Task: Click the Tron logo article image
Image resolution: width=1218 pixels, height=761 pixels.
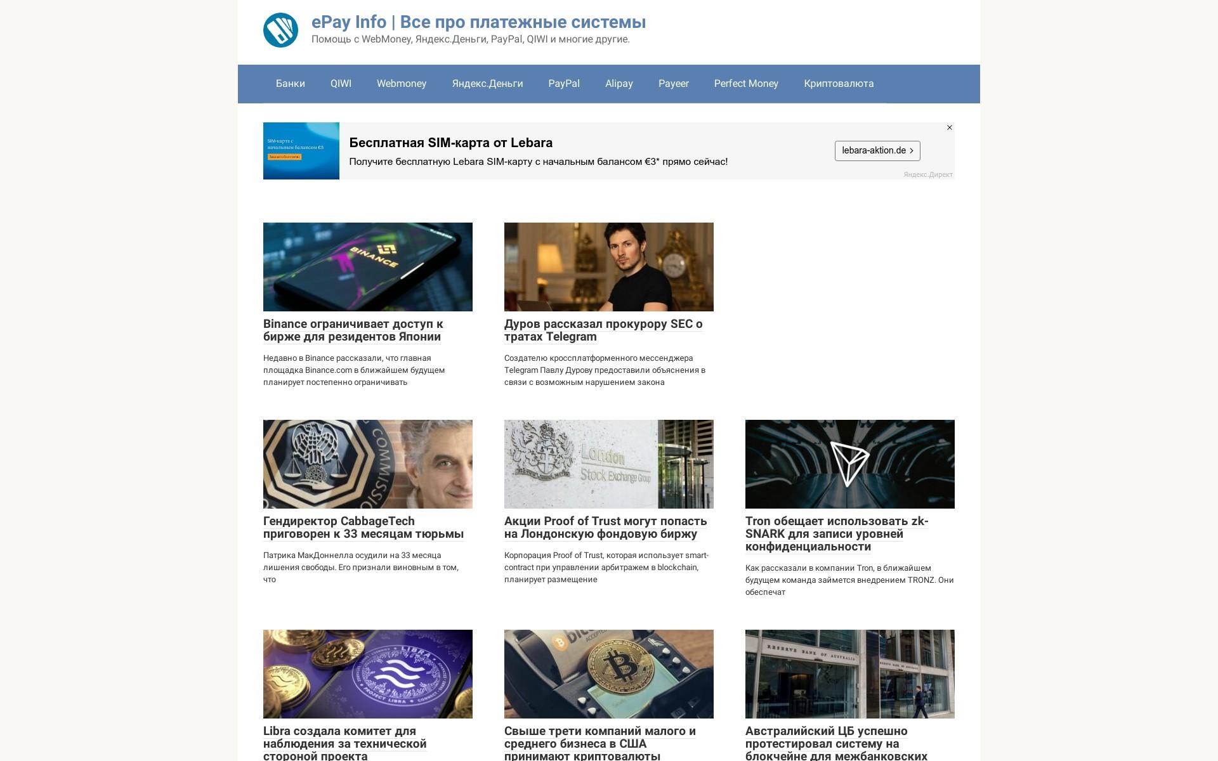Action: tap(850, 464)
